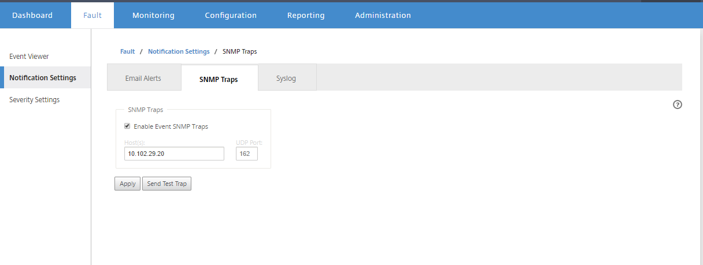Click the Fault breadcrumb link
This screenshot has height=265, width=703.
point(127,51)
